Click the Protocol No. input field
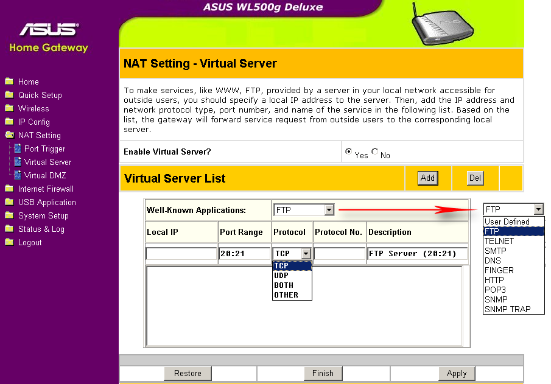This screenshot has height=384, width=551. click(340, 254)
